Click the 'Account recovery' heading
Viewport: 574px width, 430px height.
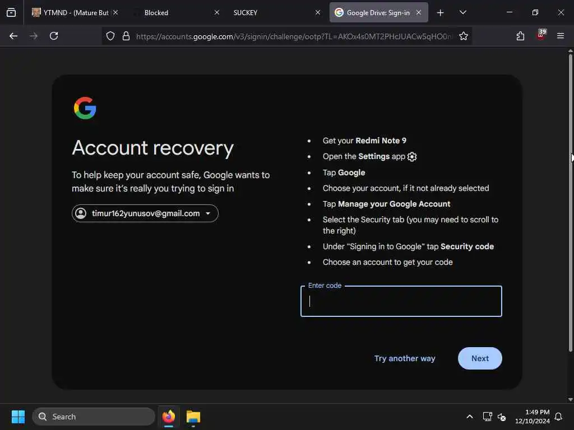click(152, 148)
